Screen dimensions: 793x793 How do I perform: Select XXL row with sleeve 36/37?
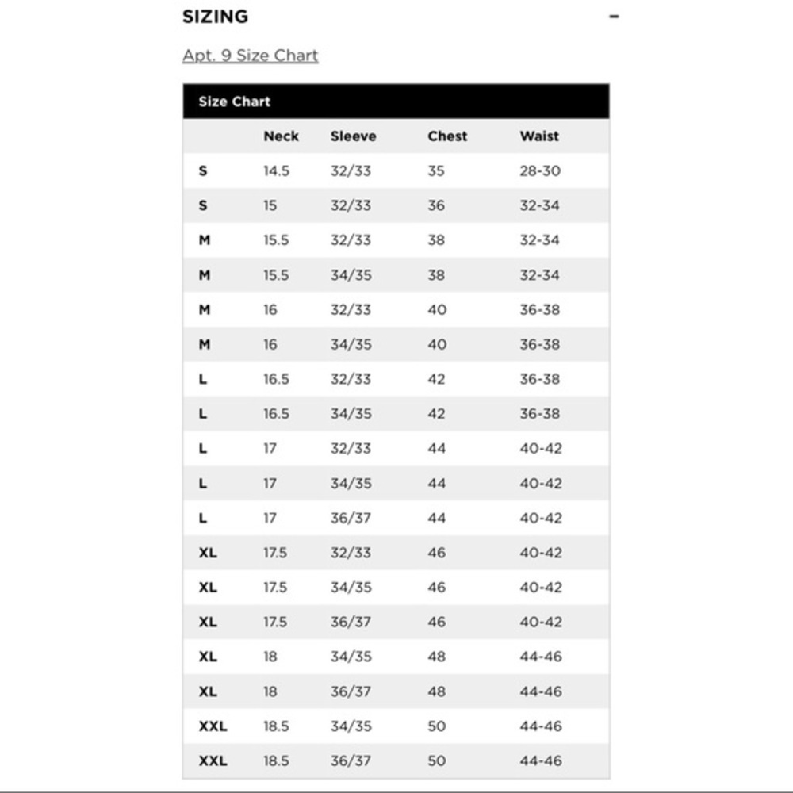click(x=396, y=760)
